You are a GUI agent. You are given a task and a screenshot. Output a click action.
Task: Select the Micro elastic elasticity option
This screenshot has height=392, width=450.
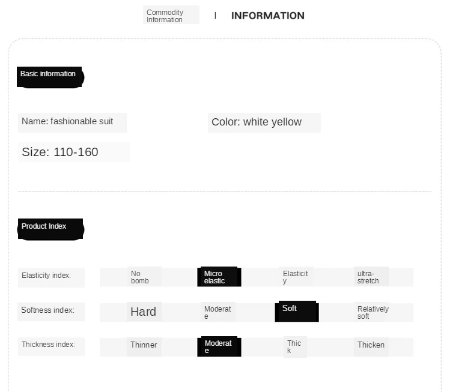point(219,277)
